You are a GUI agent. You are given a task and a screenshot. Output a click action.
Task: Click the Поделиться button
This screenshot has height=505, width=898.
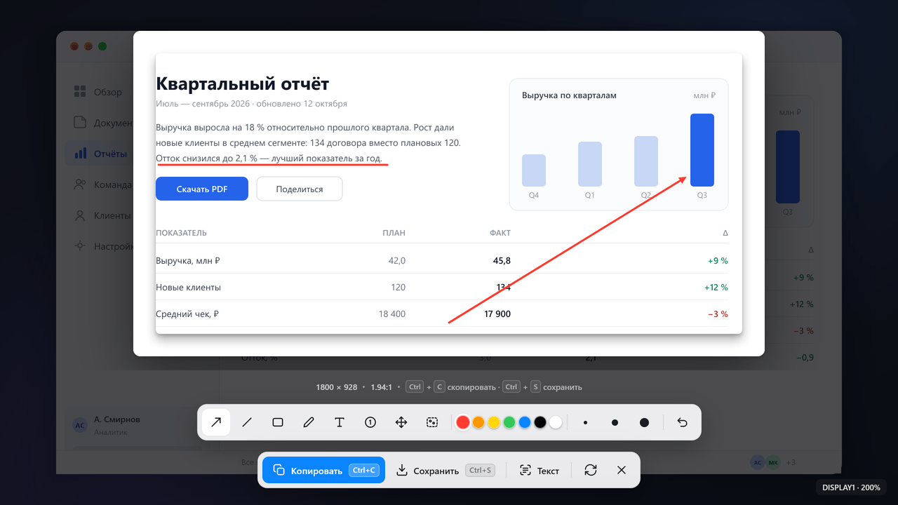[300, 189]
